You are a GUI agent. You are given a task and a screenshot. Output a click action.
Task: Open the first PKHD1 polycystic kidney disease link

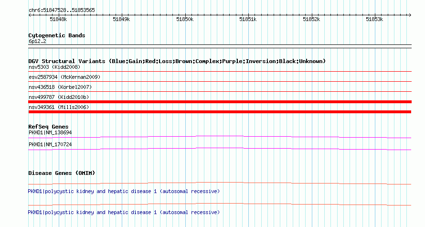click(124, 192)
